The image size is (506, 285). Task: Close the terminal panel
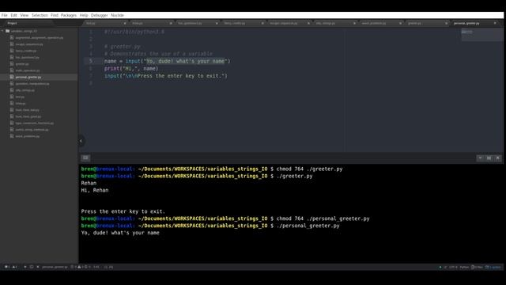pyautogui.click(x=497, y=158)
